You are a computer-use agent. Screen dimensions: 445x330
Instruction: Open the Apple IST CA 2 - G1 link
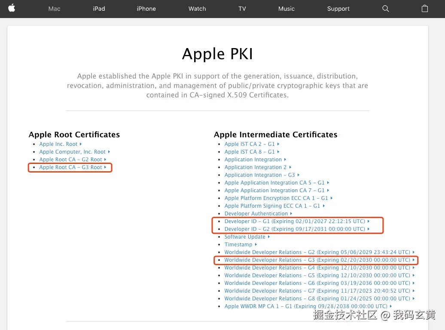[x=252, y=144]
